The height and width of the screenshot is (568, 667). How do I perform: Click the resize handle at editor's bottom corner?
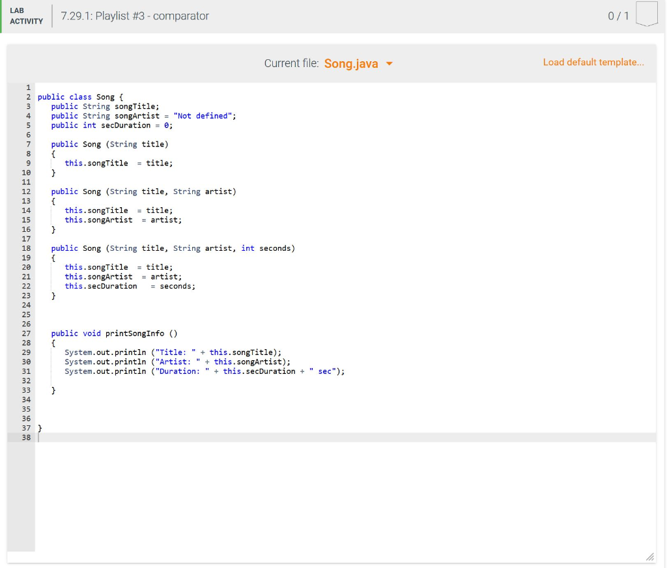(649, 557)
